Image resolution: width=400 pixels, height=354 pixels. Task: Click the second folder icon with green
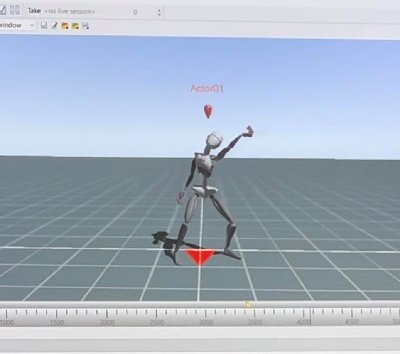(x=75, y=26)
